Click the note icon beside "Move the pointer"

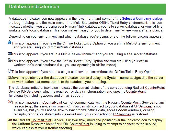click(x=10, y=77)
